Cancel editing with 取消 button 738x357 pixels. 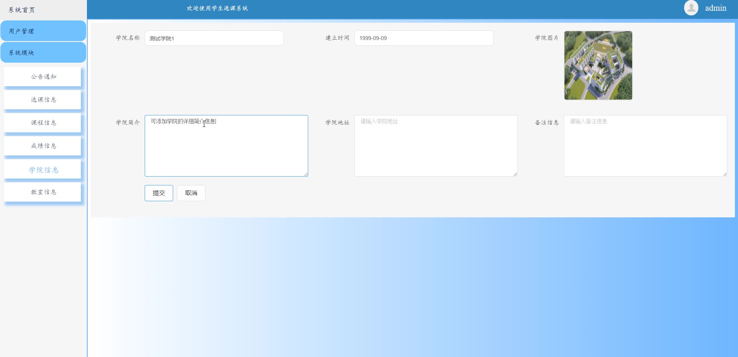(191, 193)
